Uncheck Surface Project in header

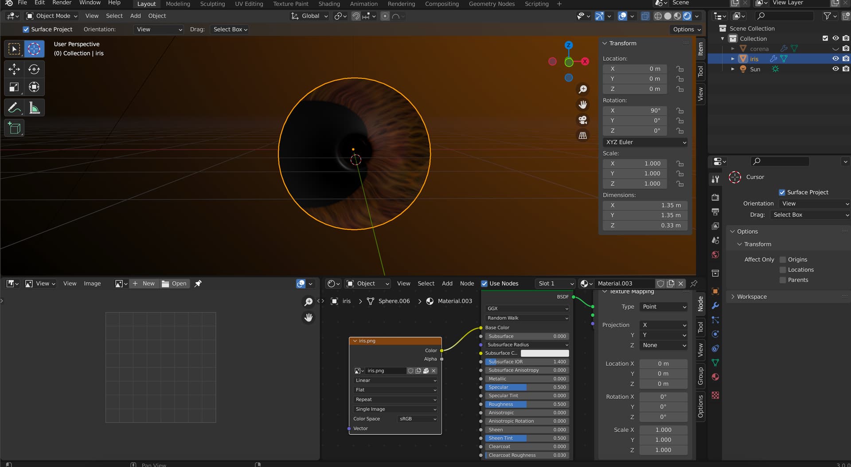pyautogui.click(x=26, y=29)
